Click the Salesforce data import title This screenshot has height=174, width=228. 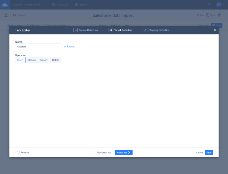113,15
